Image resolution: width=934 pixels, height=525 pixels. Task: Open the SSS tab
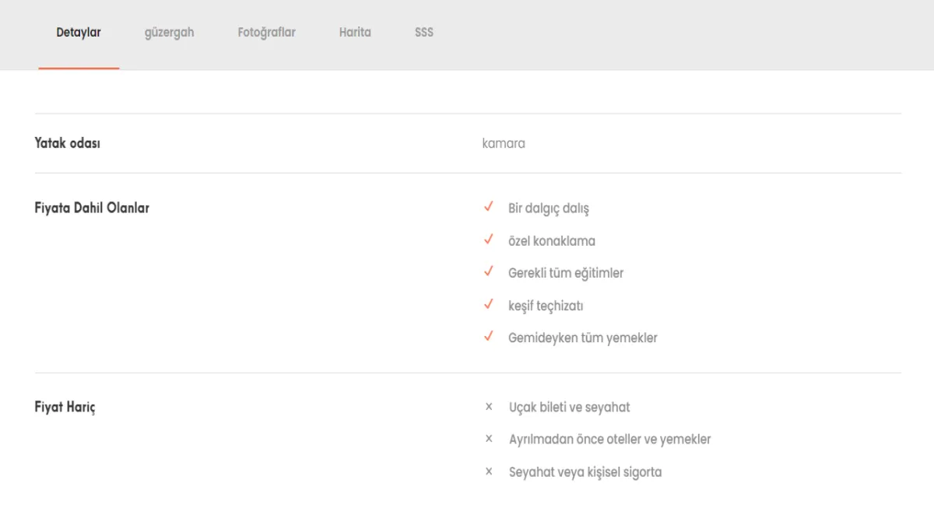(x=424, y=33)
